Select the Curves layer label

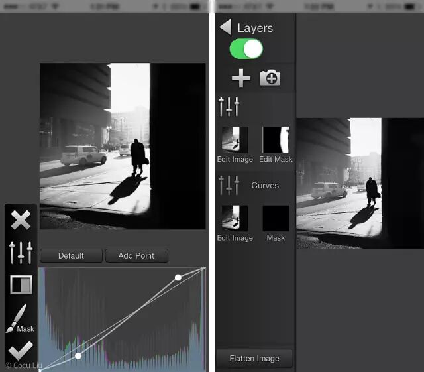(265, 186)
